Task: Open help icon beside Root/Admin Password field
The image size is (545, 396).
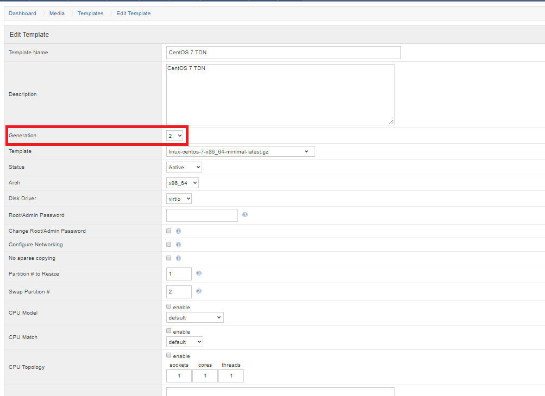Action: pyautogui.click(x=245, y=215)
